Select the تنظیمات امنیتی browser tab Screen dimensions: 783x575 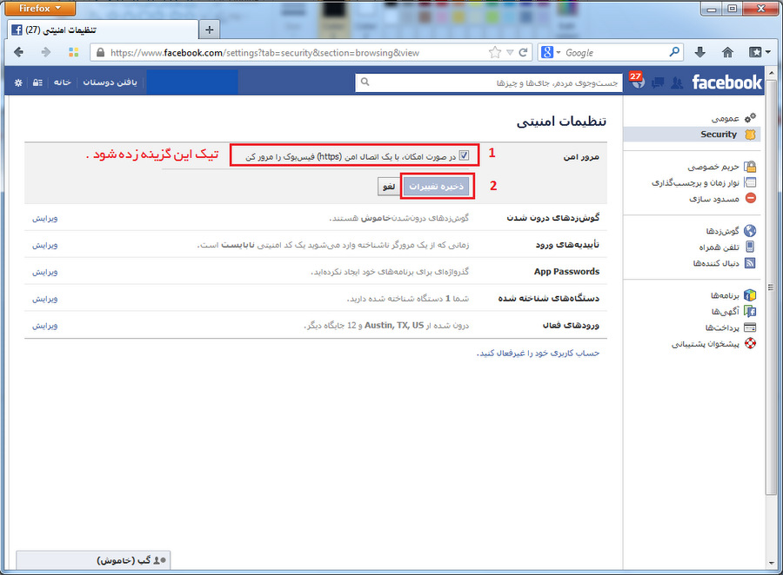(103, 30)
